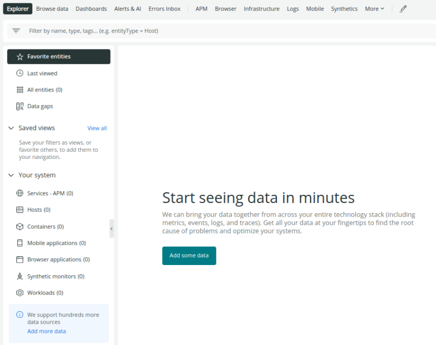436x345 pixels.
Task: Click the Hosts server icon
Action: tap(20, 210)
